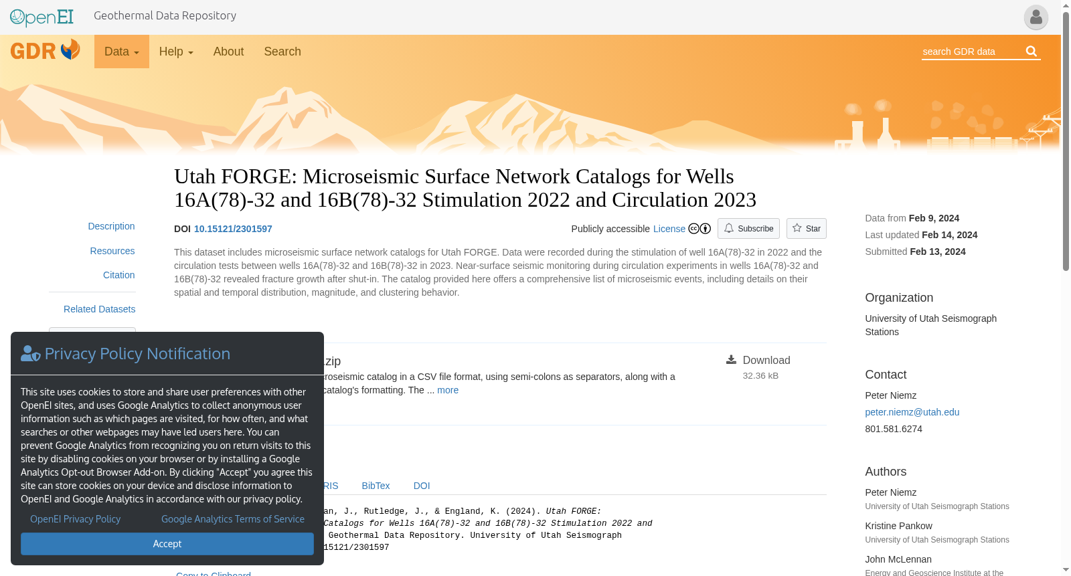Viewport: 1071px width, 576px height.
Task: Star this dataset
Action: pyautogui.click(x=807, y=229)
